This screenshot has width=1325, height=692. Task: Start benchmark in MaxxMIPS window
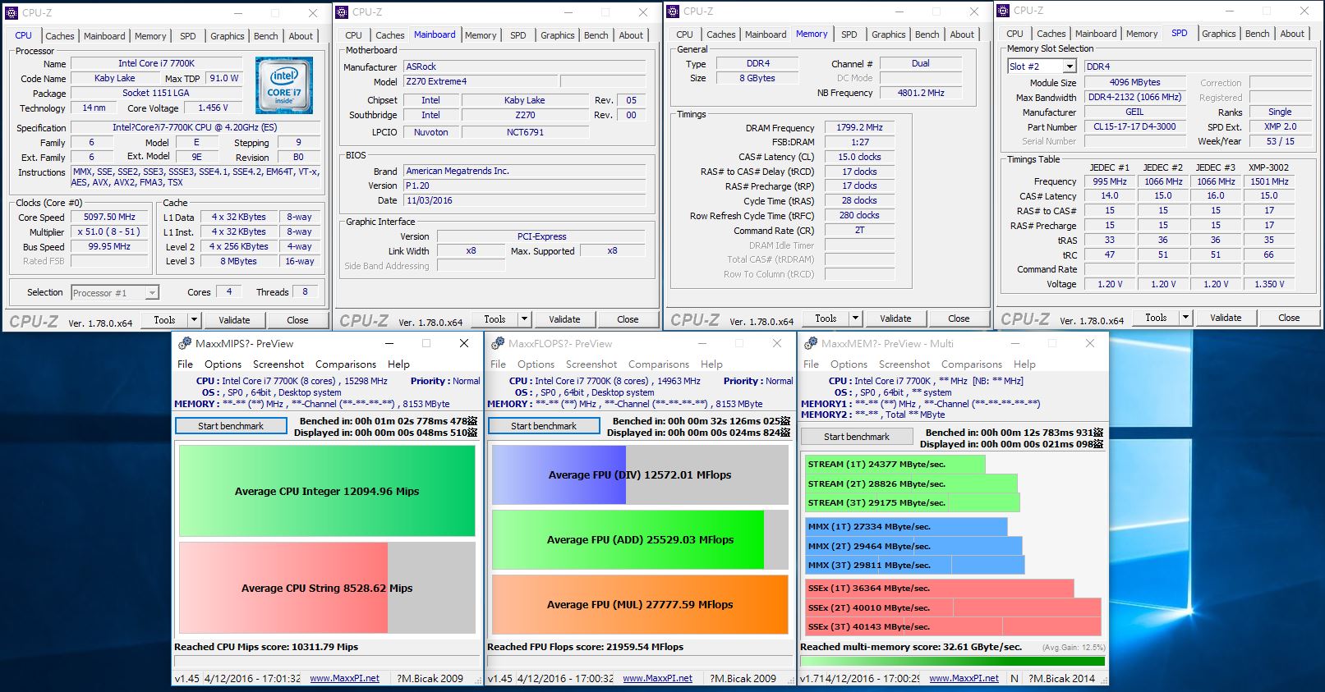click(231, 426)
